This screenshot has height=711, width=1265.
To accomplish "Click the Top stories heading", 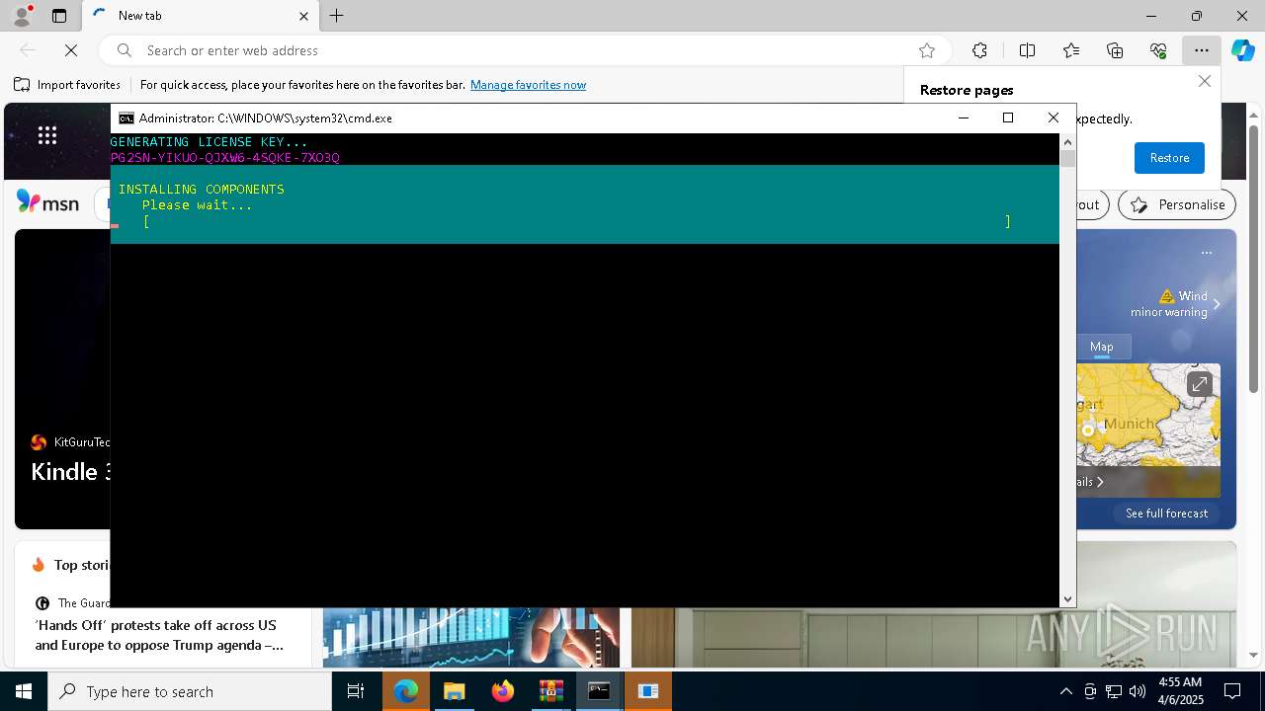I will point(81,565).
